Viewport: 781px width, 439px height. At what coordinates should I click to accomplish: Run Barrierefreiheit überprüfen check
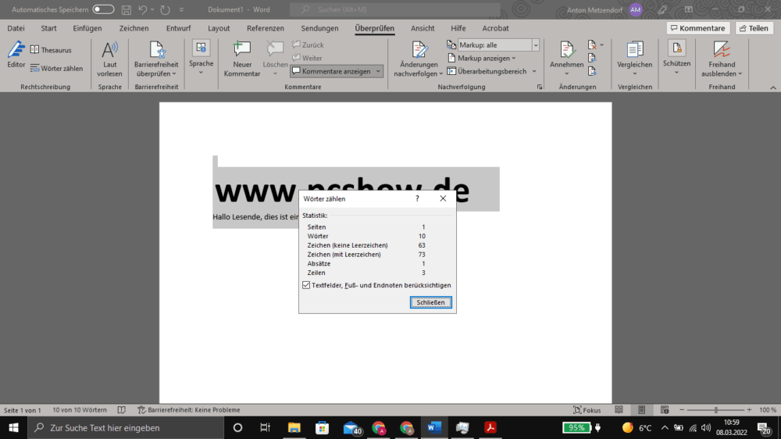coord(156,59)
